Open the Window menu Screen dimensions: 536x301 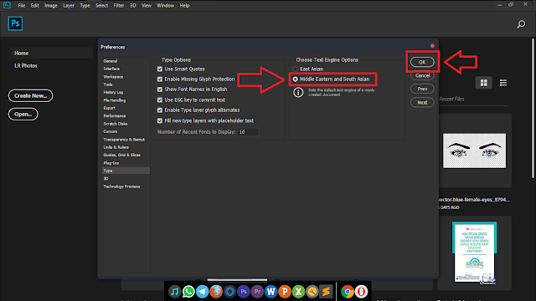166,6
